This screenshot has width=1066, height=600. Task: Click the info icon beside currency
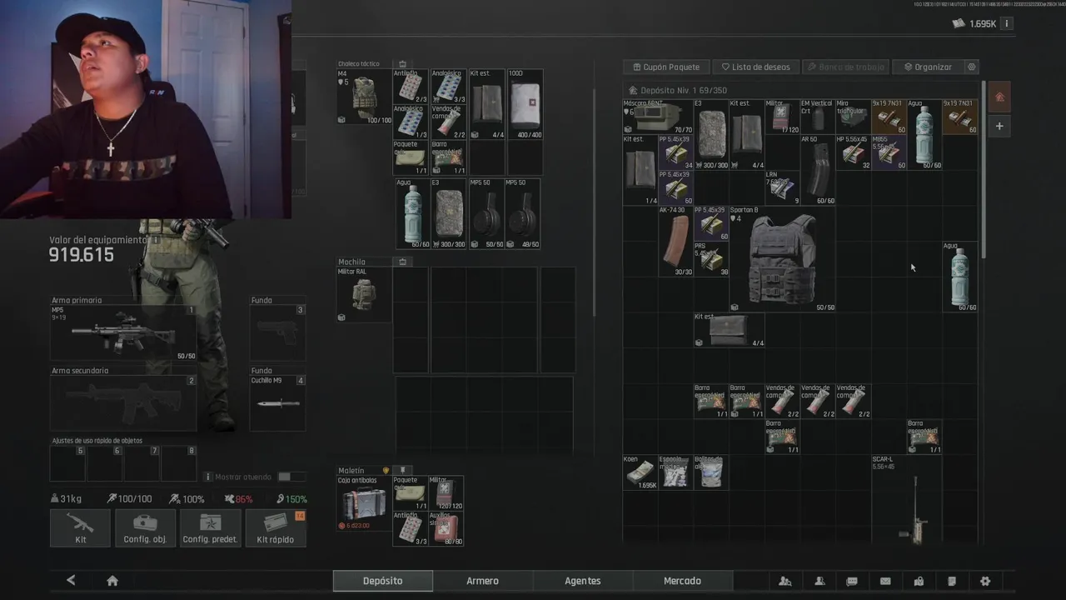1006,23
